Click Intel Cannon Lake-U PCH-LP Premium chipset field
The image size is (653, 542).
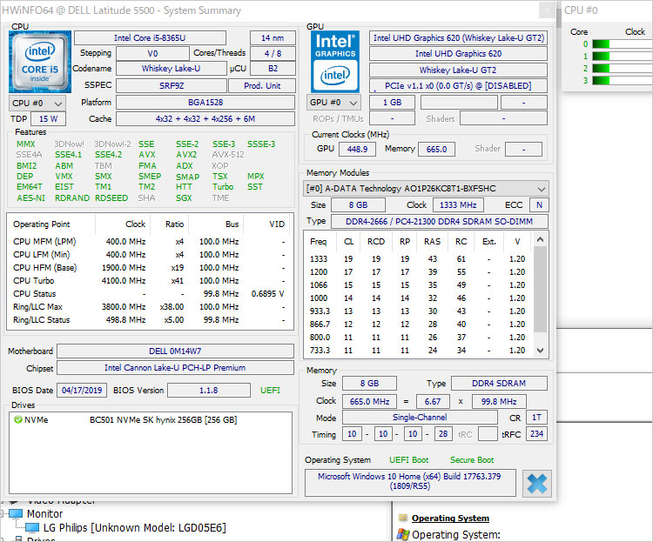point(175,368)
